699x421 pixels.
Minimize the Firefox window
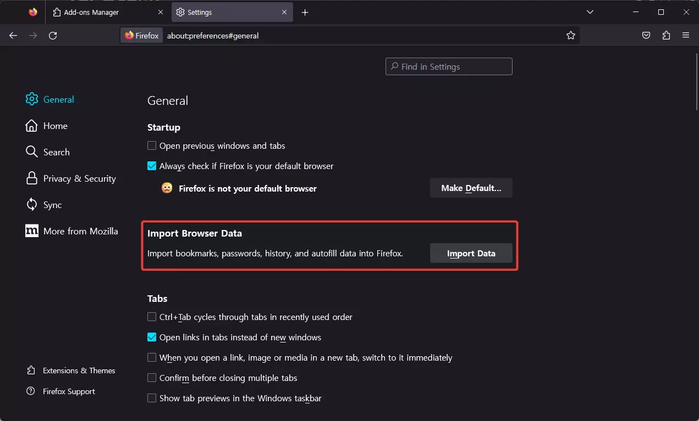pos(636,12)
